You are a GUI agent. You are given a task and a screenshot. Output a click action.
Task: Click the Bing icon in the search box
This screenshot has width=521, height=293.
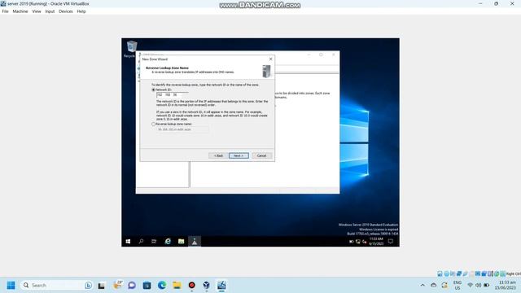pyautogui.click(x=88, y=286)
